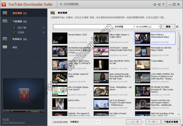Click the download all videos button
Viewport: 183px width, 126px height.
pos(171,122)
